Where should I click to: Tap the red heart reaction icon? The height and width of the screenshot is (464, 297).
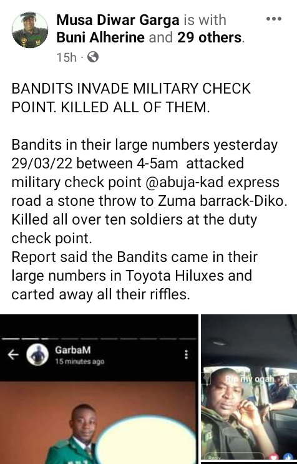point(273,457)
